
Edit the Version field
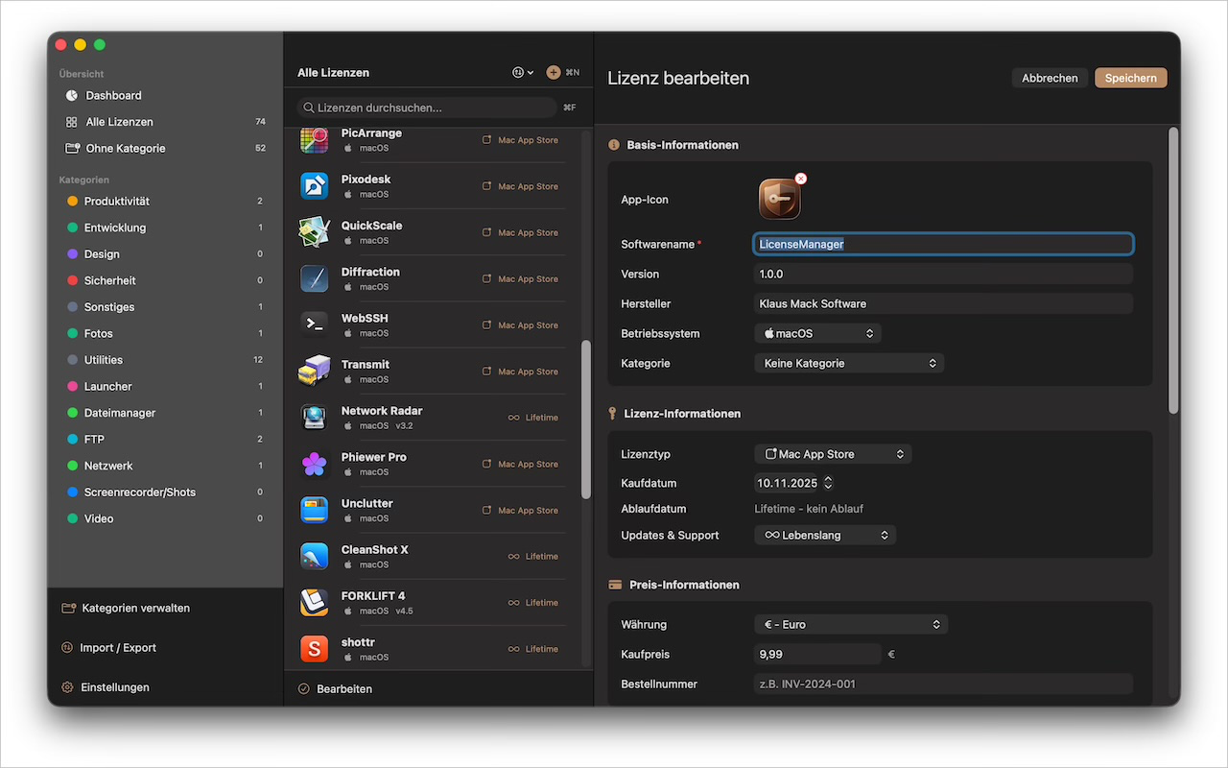click(944, 274)
